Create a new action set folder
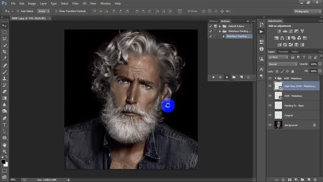 coord(234,77)
